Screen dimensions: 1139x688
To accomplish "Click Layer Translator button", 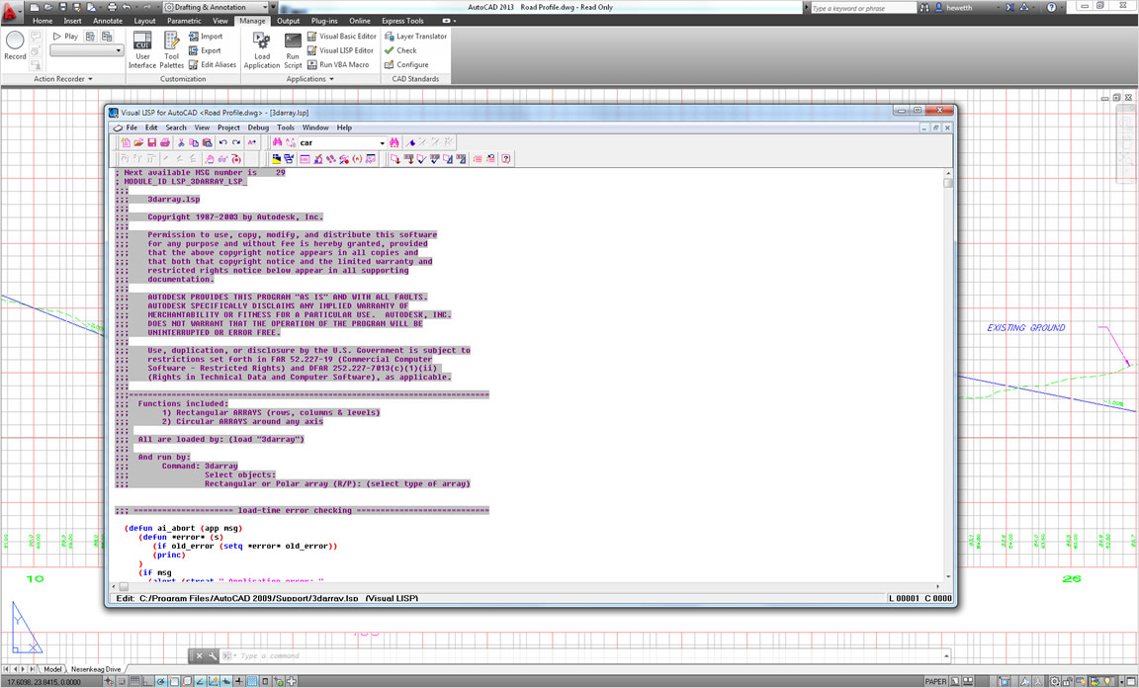I will point(415,37).
